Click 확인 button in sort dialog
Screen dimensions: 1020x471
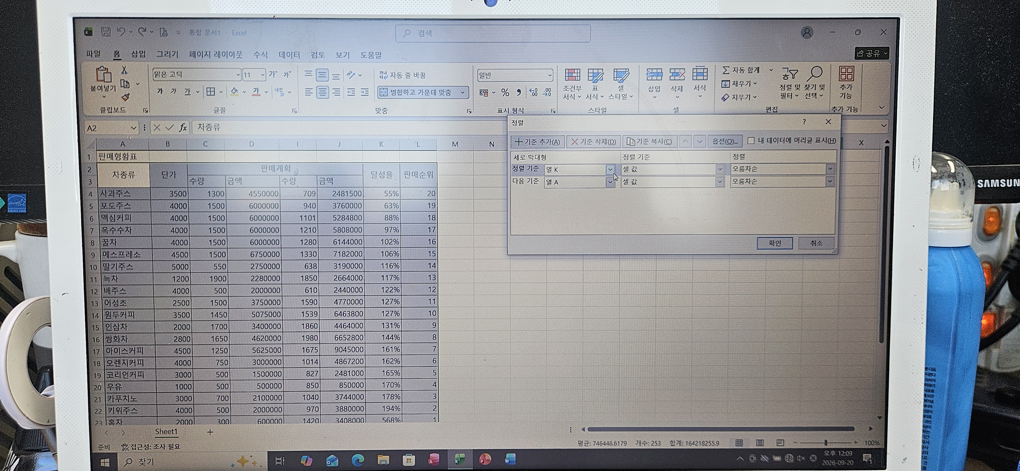click(x=774, y=243)
